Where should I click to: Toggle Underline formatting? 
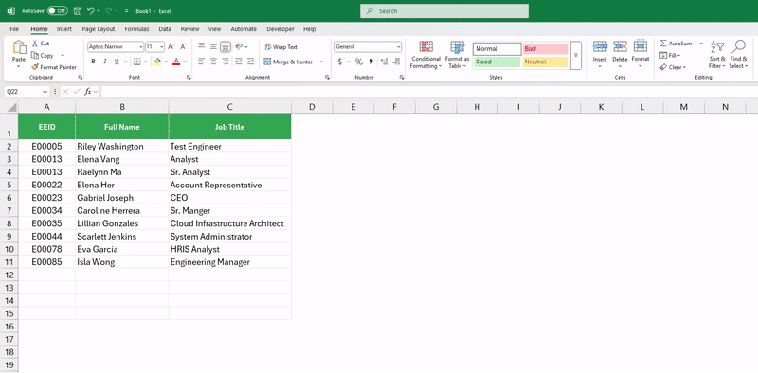(117, 62)
